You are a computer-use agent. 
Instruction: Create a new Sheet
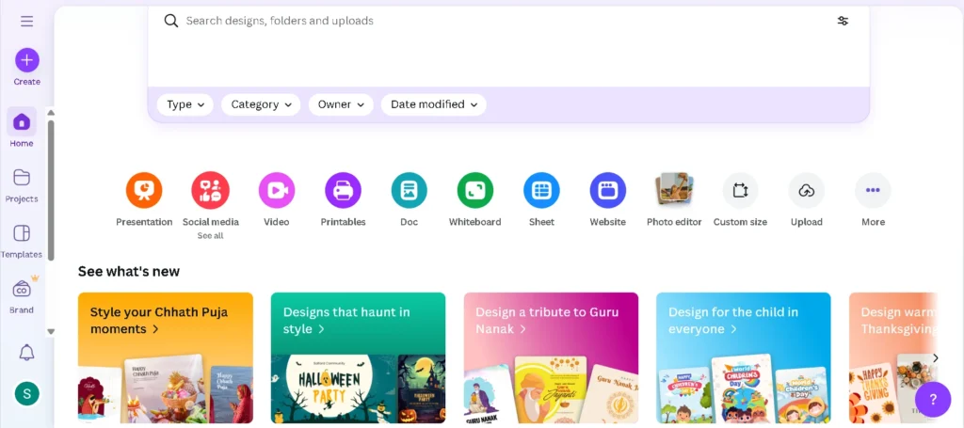(541, 200)
